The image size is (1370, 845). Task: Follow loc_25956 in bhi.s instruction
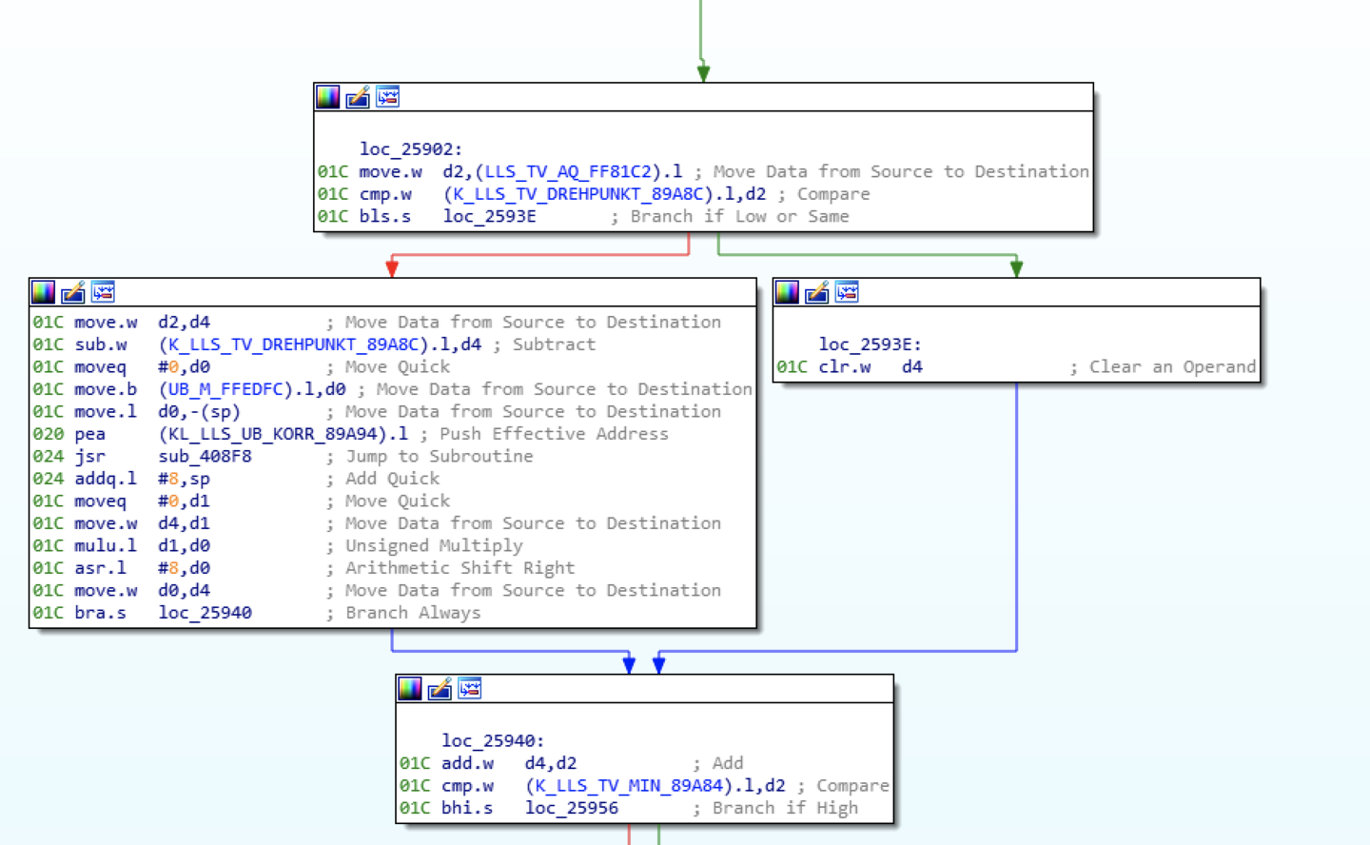pos(572,808)
